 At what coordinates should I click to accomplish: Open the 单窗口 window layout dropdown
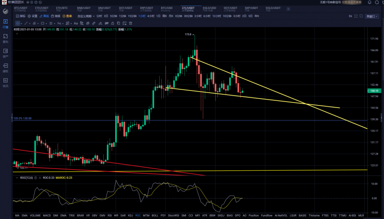point(371,16)
